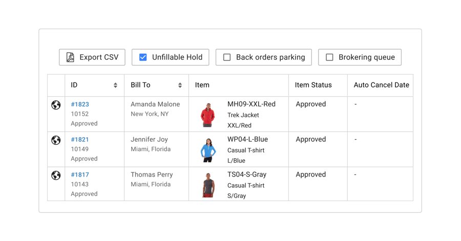The height and width of the screenshot is (241, 461).
Task: Click the blue Casual T-shirt product thumbnail
Action: coord(208,150)
